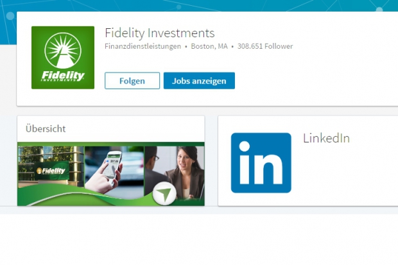Click the Folgen button
Viewport: 398px width, 265px height.
(x=132, y=81)
